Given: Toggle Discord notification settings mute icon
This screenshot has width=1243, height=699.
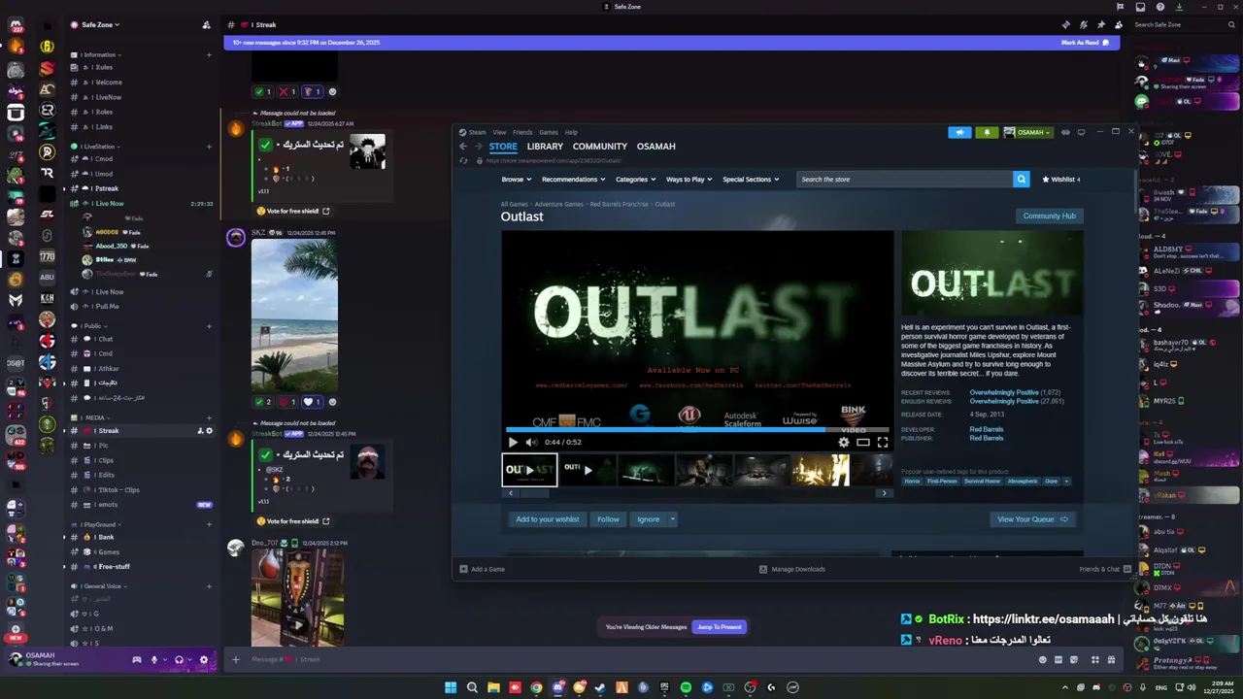Looking at the screenshot, I should [1083, 24].
